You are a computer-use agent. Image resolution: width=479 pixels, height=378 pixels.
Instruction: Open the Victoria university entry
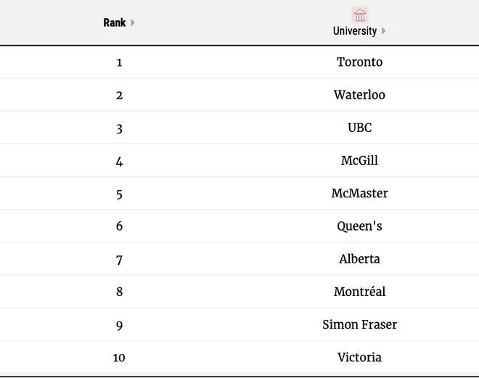coord(359,357)
